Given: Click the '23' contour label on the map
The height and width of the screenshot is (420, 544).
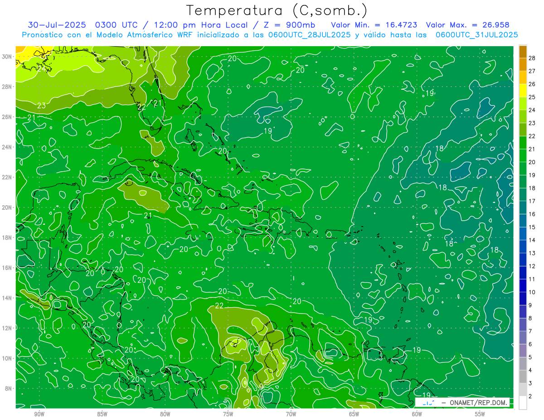Looking at the screenshot, I should [x=41, y=106].
